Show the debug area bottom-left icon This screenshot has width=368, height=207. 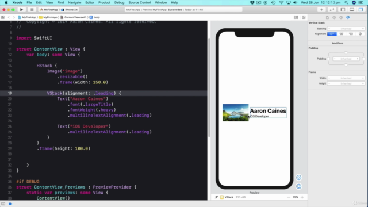pyautogui.click(x=3, y=204)
